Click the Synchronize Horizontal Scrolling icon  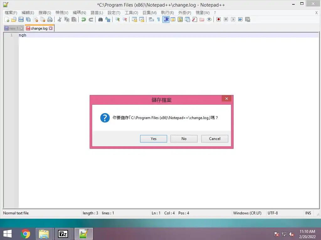tap(142, 19)
